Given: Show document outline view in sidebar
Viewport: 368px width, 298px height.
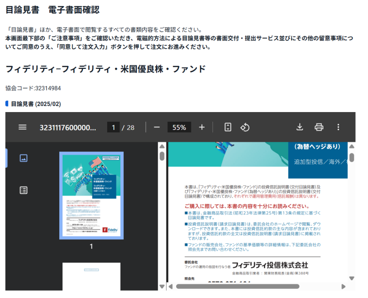Looking at the screenshot, I should [23, 190].
